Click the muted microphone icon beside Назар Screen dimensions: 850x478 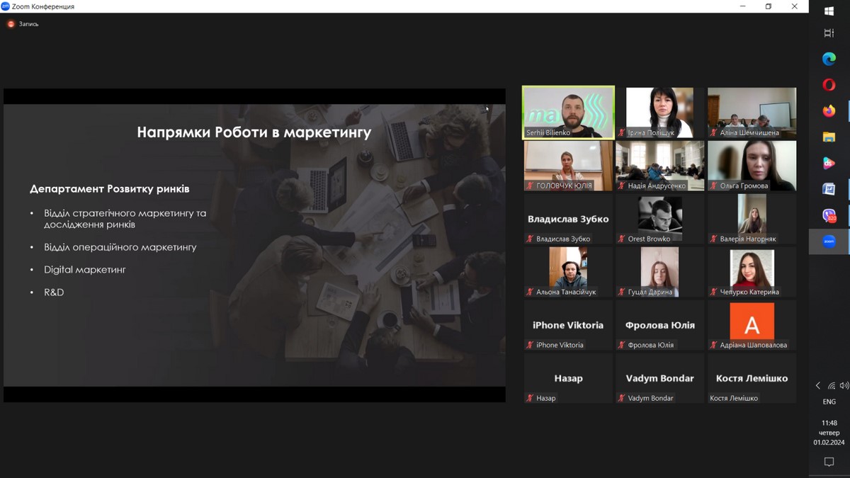[x=529, y=399]
